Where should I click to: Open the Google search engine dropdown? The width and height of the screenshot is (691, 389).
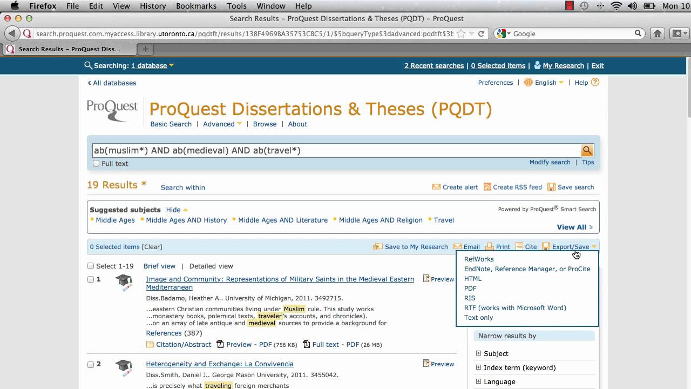coord(503,33)
